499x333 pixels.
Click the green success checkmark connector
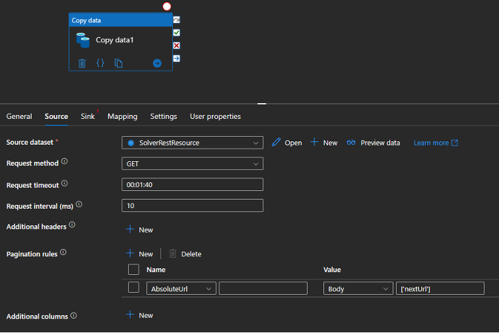coord(176,32)
